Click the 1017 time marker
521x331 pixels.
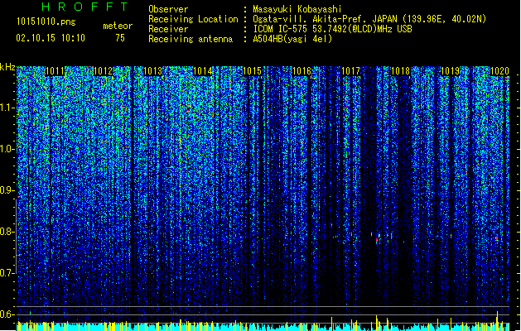click(x=351, y=71)
